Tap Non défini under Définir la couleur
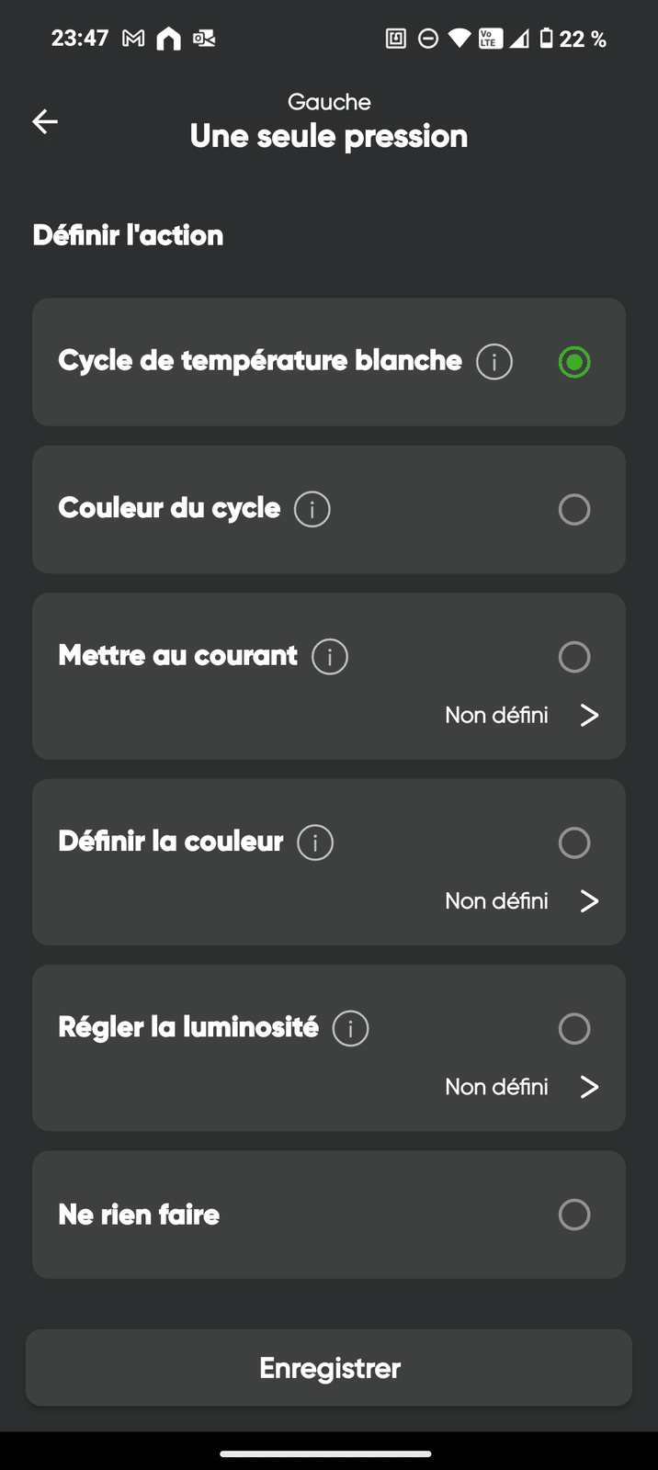Screen dimensions: 658x1470 click(x=496, y=901)
